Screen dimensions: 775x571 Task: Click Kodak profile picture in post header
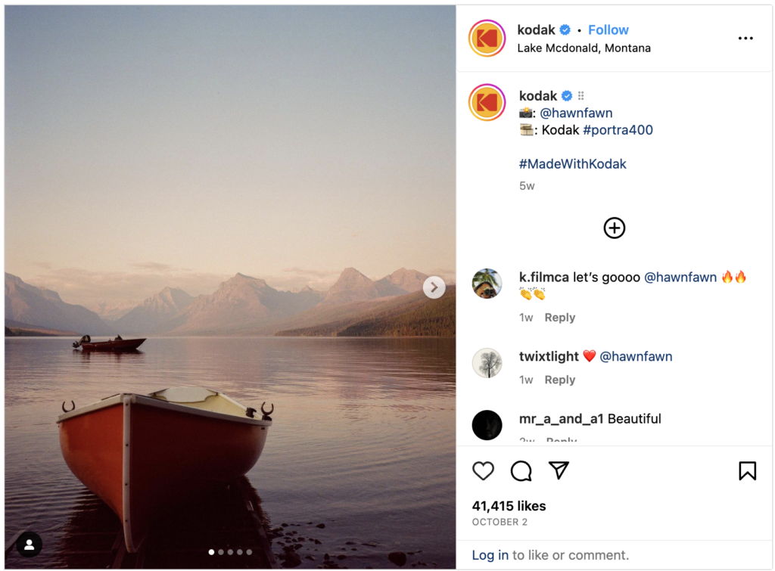pos(487,39)
